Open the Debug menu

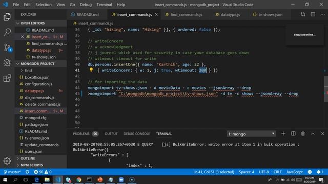coord(86,5)
